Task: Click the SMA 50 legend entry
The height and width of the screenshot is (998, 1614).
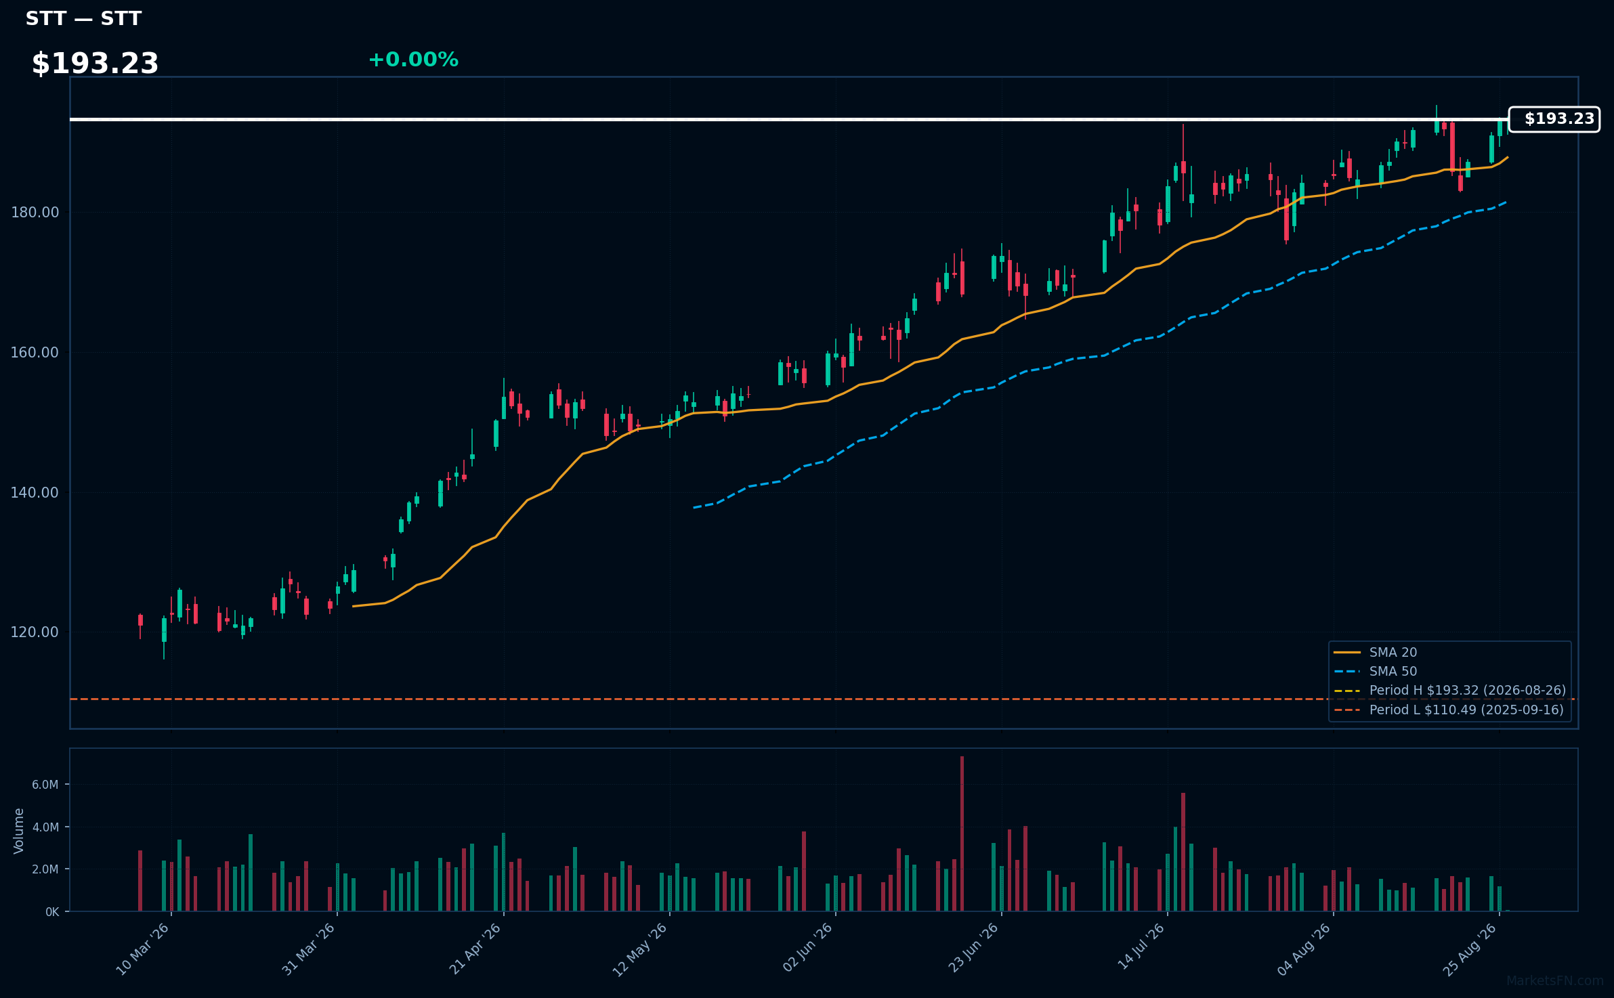Action: (x=1393, y=671)
